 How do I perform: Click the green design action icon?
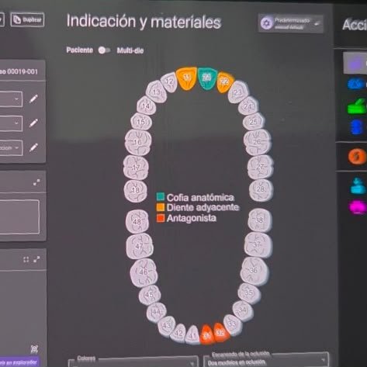coord(357,106)
